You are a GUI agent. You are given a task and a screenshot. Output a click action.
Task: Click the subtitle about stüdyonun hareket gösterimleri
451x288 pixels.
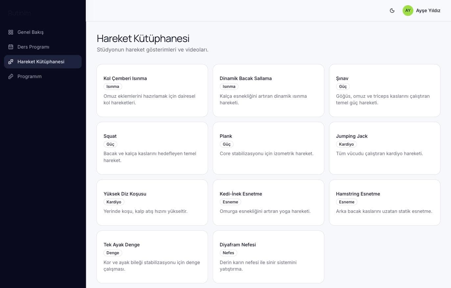pos(153,50)
